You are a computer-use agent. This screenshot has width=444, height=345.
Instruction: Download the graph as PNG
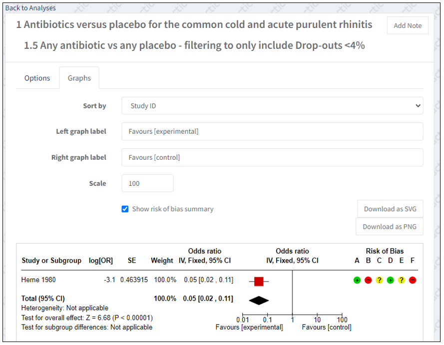coord(390,227)
